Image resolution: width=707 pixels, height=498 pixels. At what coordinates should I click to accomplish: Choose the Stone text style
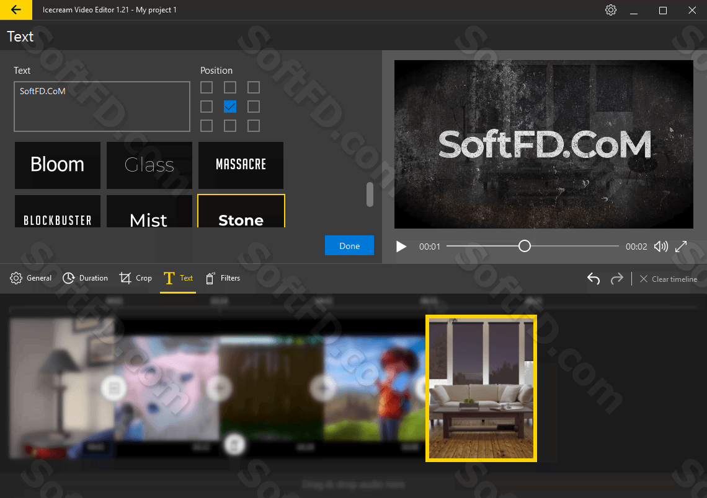(x=241, y=211)
